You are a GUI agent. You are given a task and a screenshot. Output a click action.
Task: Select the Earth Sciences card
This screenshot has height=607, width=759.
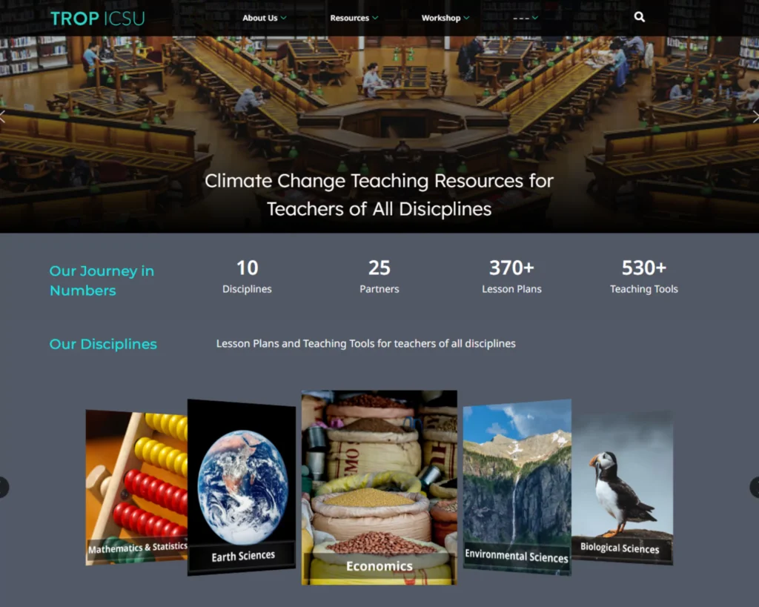pyautogui.click(x=242, y=487)
